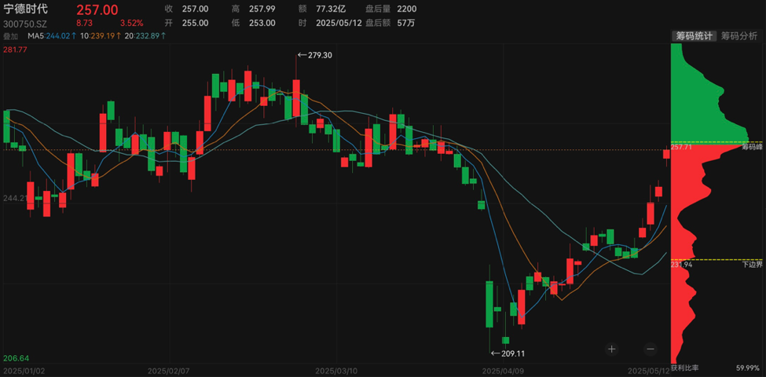Click price change value 8.73
Viewport: 766px width, 377px height.
(83, 23)
